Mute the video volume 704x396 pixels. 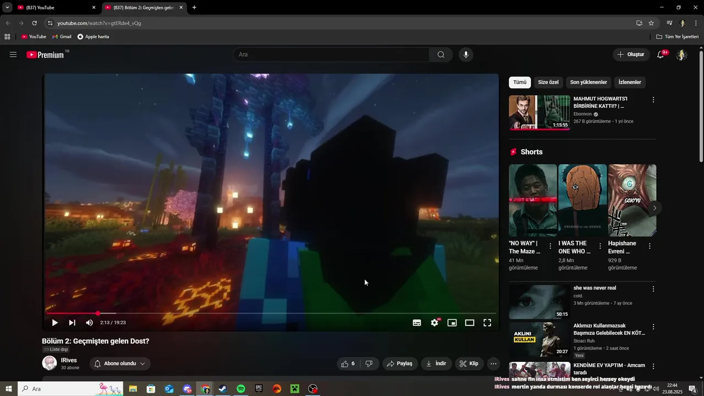tap(89, 323)
